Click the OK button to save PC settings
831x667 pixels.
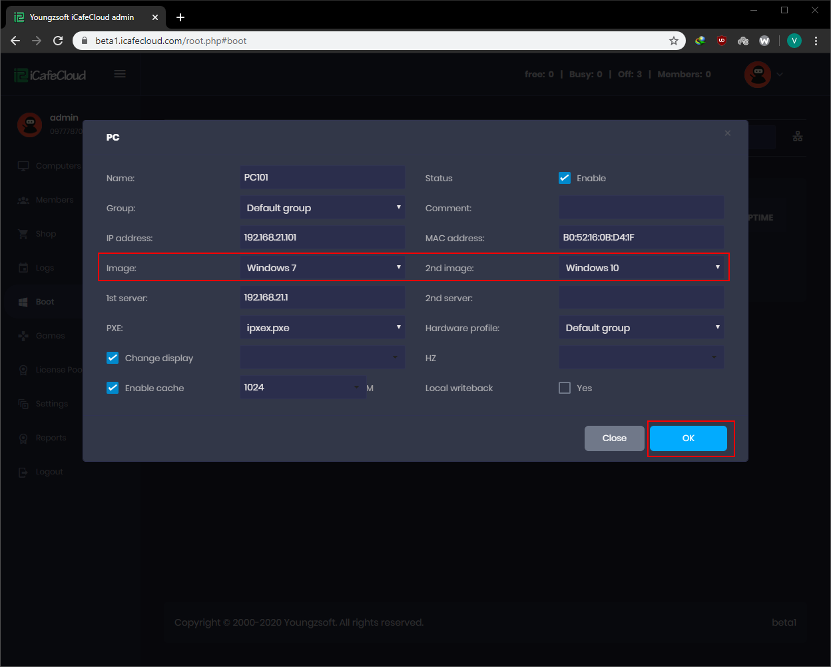(x=688, y=438)
